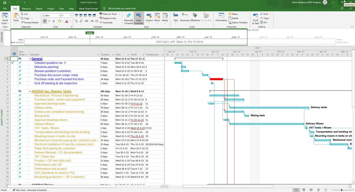Switch to the Report tab
The width and height of the screenshot is (355, 192).
click(39, 9)
